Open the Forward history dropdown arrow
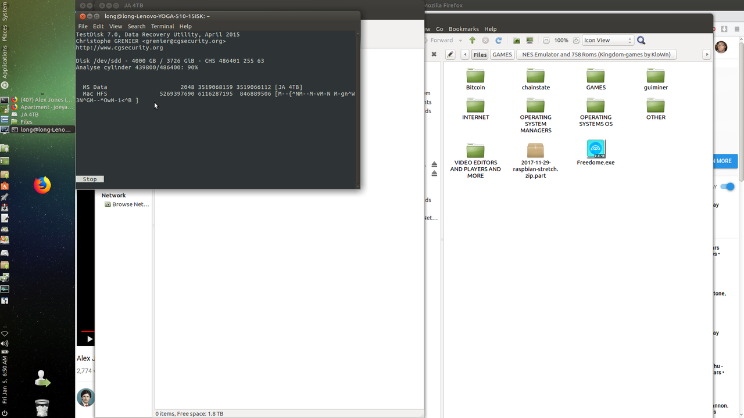 point(460,41)
